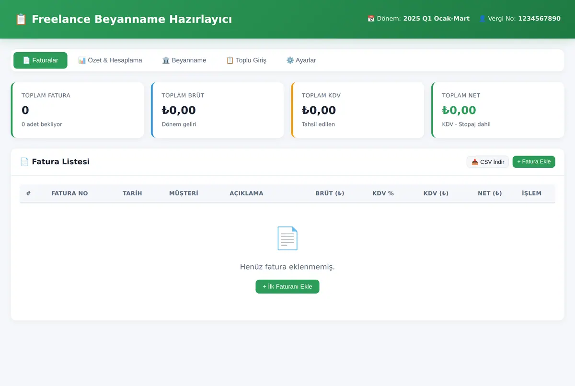Click the TOPLAM BRÜT card
575x386 pixels.
[x=218, y=110]
